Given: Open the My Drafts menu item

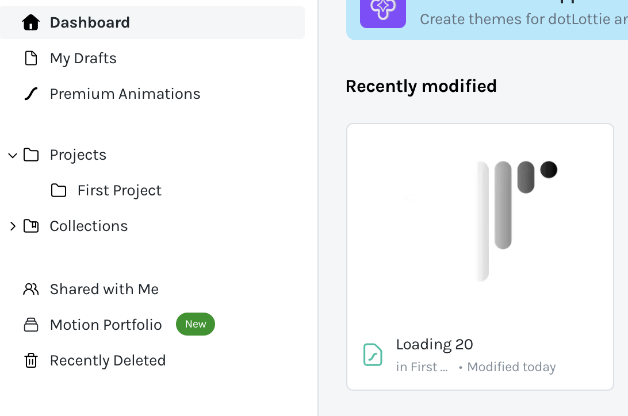Looking at the screenshot, I should tap(83, 58).
